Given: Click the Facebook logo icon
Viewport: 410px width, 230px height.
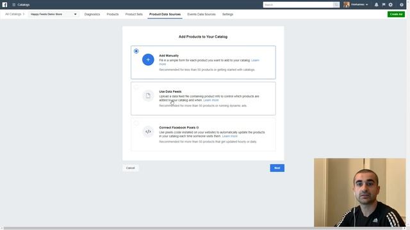Looking at the screenshot, I should tap(4, 4).
